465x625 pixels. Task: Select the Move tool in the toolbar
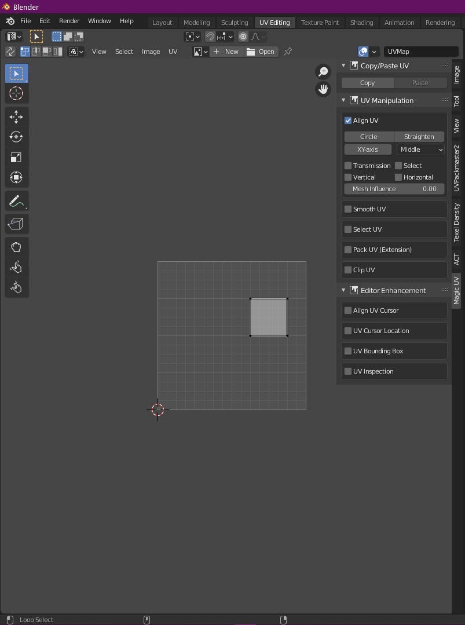point(16,116)
